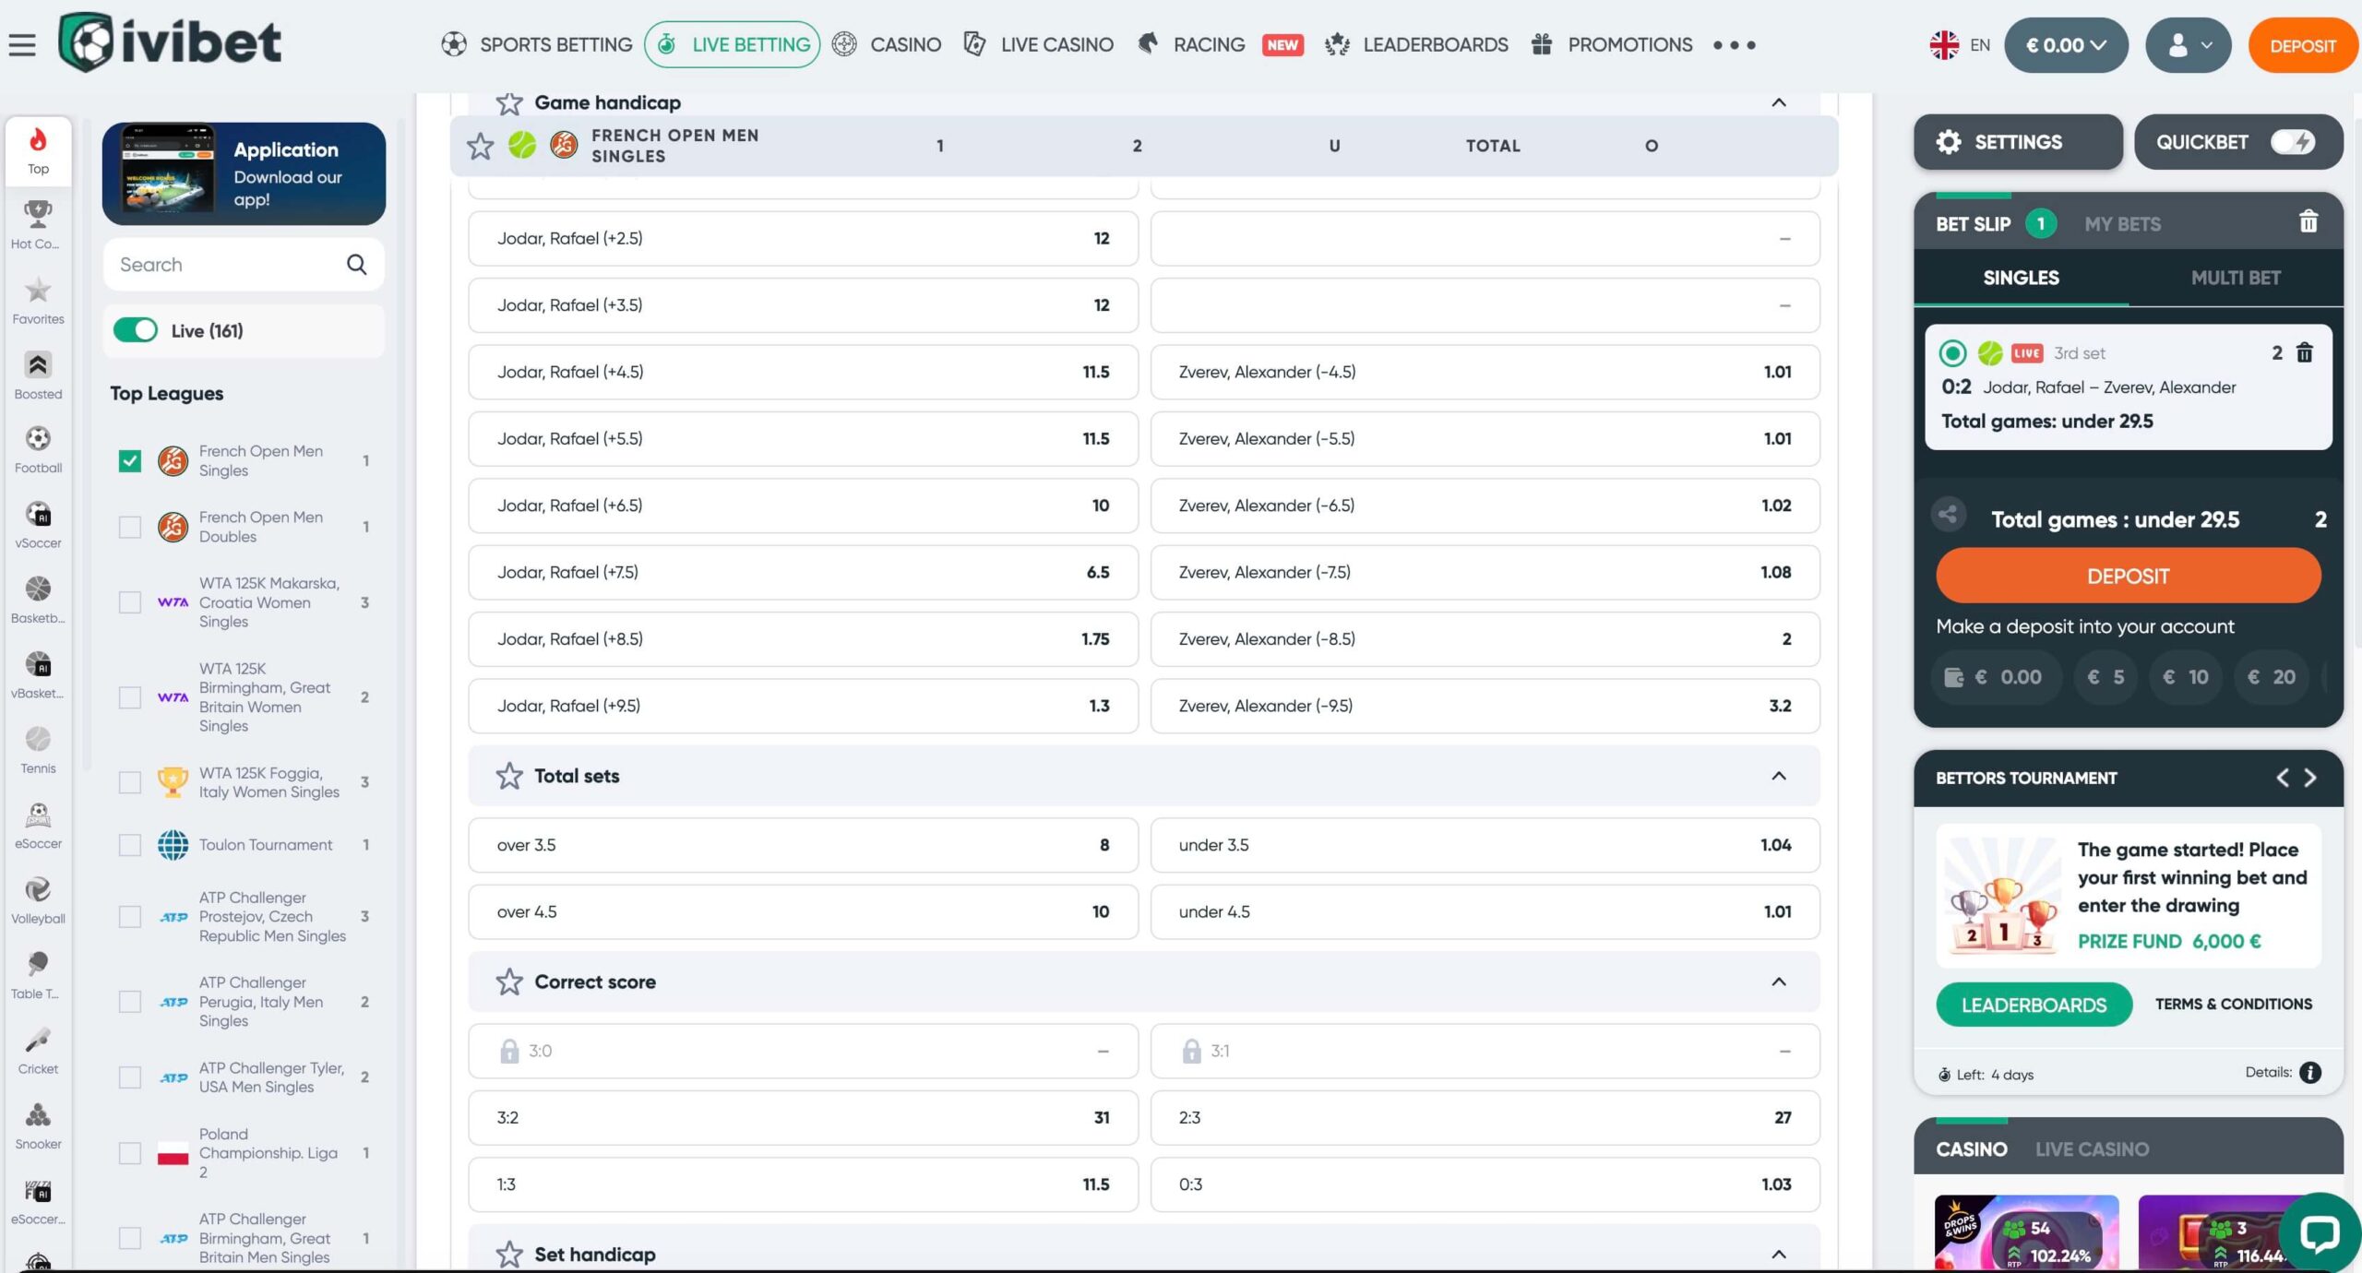Favorite the Total sets market star
2362x1273 pixels.
coord(508,776)
